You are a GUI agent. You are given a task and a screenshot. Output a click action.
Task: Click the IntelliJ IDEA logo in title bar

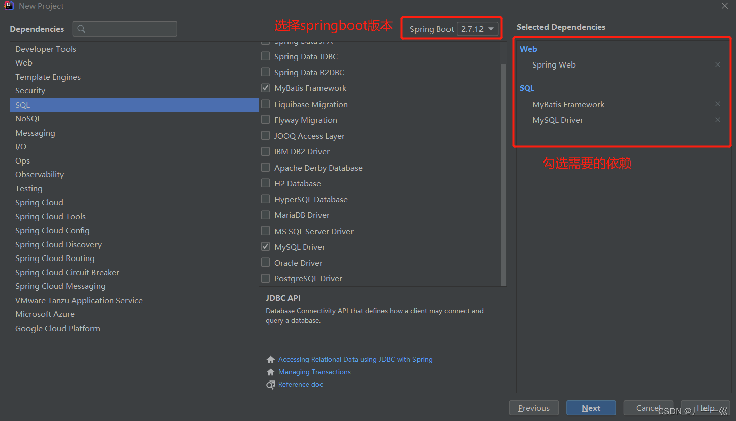pos(9,6)
